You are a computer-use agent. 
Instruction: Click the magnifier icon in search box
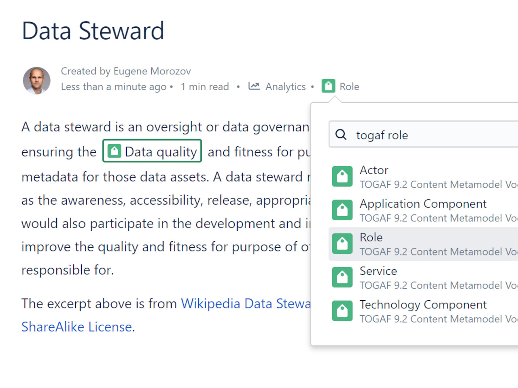(x=341, y=135)
